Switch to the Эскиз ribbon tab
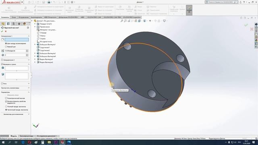Image resolution: width=258 pixels, height=145 pixels. click(14, 17)
